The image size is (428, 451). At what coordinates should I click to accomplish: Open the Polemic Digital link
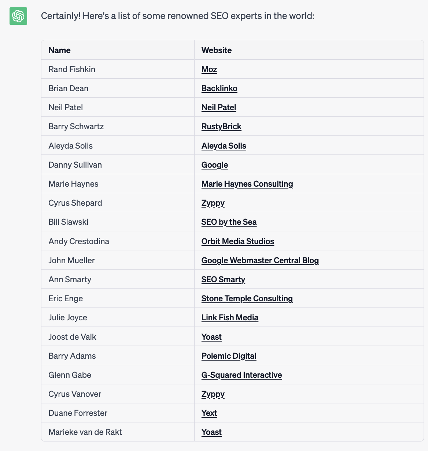click(x=229, y=355)
